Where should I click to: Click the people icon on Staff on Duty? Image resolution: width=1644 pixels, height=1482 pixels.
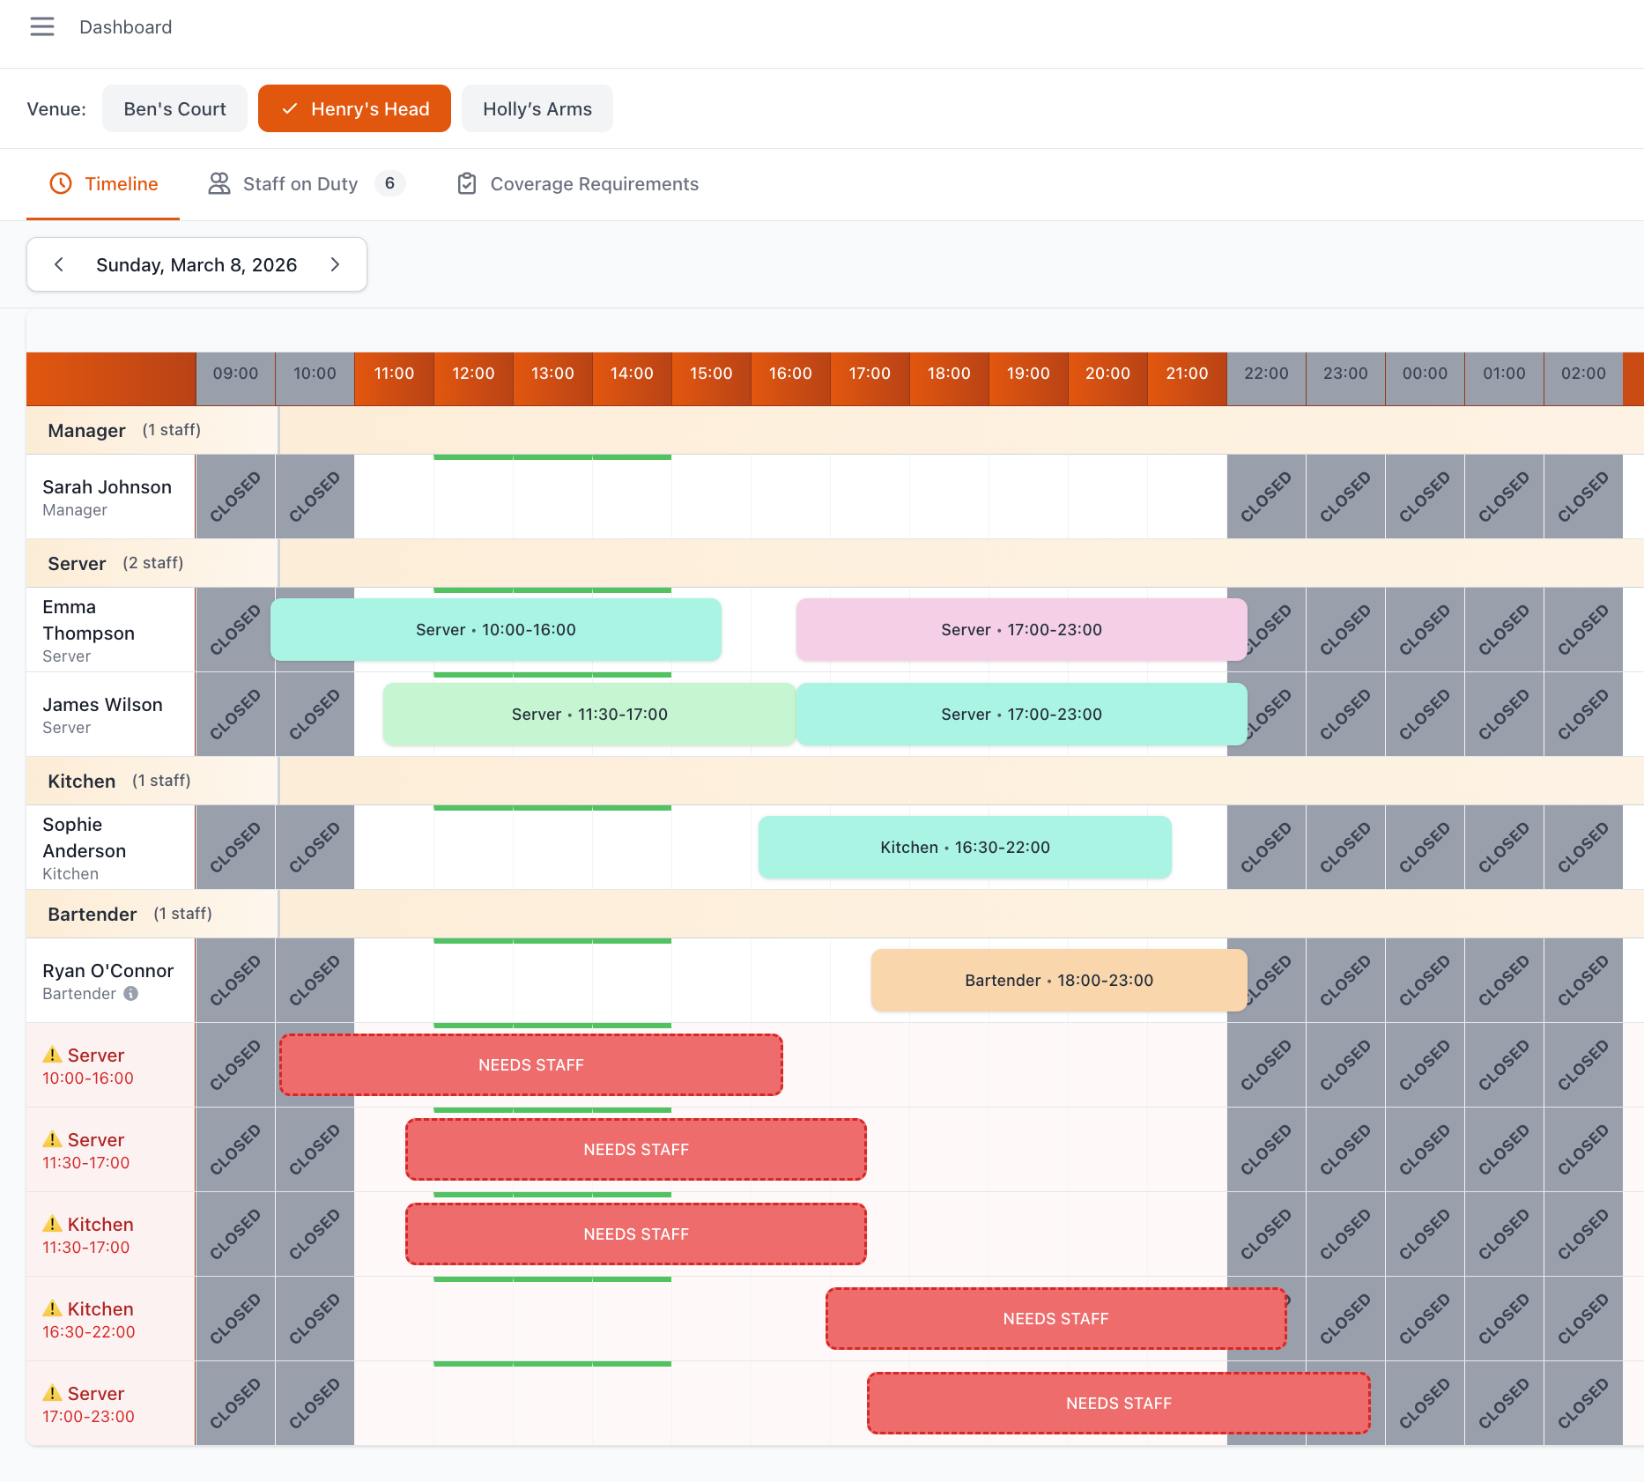tap(218, 183)
